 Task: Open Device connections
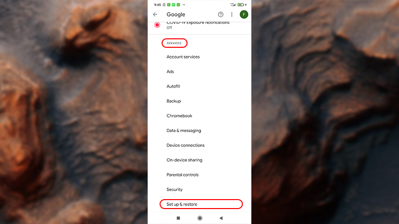coord(199,145)
